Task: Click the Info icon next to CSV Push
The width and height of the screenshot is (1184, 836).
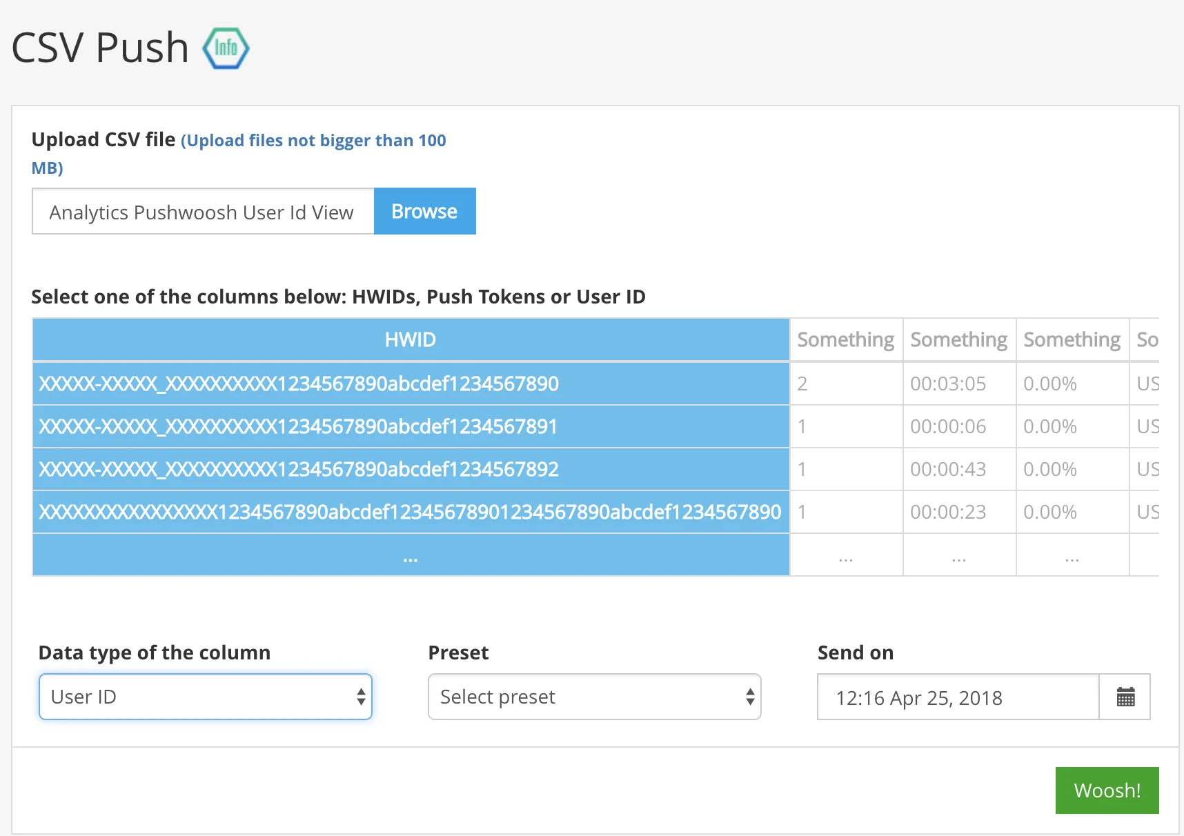Action: click(x=226, y=48)
